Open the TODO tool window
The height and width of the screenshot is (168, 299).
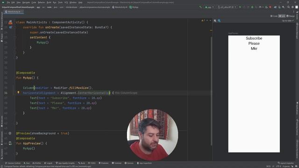(92, 163)
